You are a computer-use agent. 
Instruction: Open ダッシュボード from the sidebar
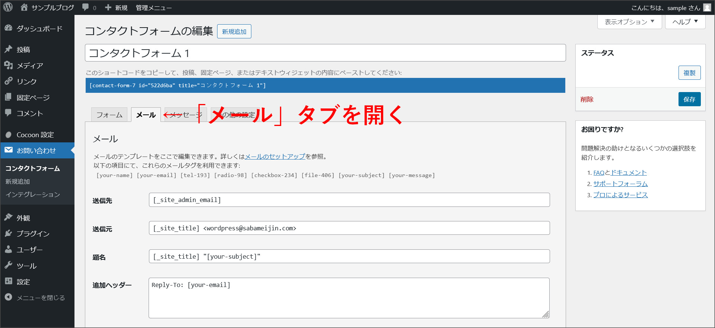pyautogui.click(x=39, y=29)
